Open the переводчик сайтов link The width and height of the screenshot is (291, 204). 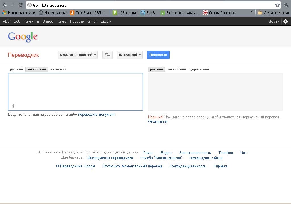tap(206, 158)
